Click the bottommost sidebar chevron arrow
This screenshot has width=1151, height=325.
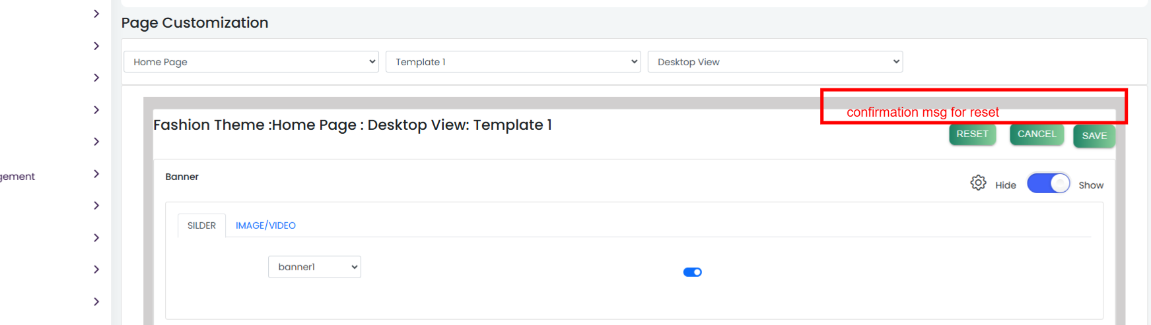pyautogui.click(x=96, y=302)
